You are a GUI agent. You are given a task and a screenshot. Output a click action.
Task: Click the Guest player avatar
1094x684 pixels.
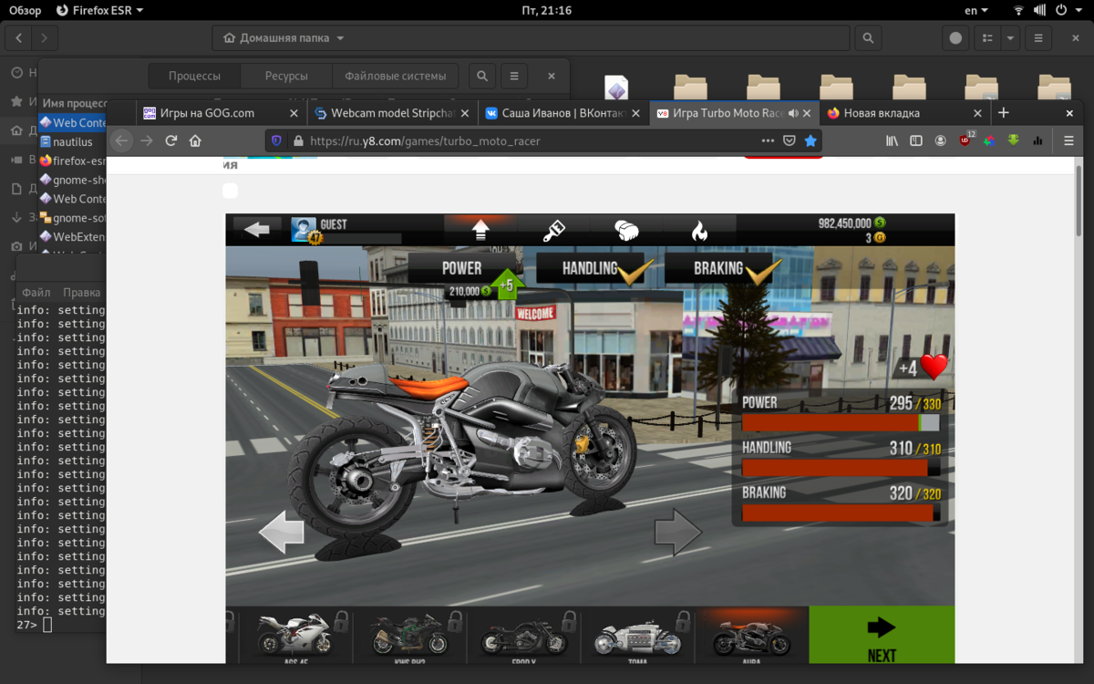(304, 230)
